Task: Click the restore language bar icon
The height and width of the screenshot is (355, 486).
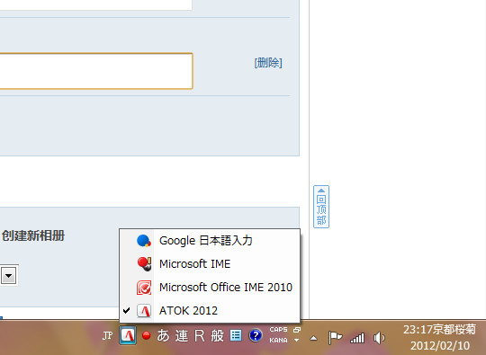Action: 297,330
